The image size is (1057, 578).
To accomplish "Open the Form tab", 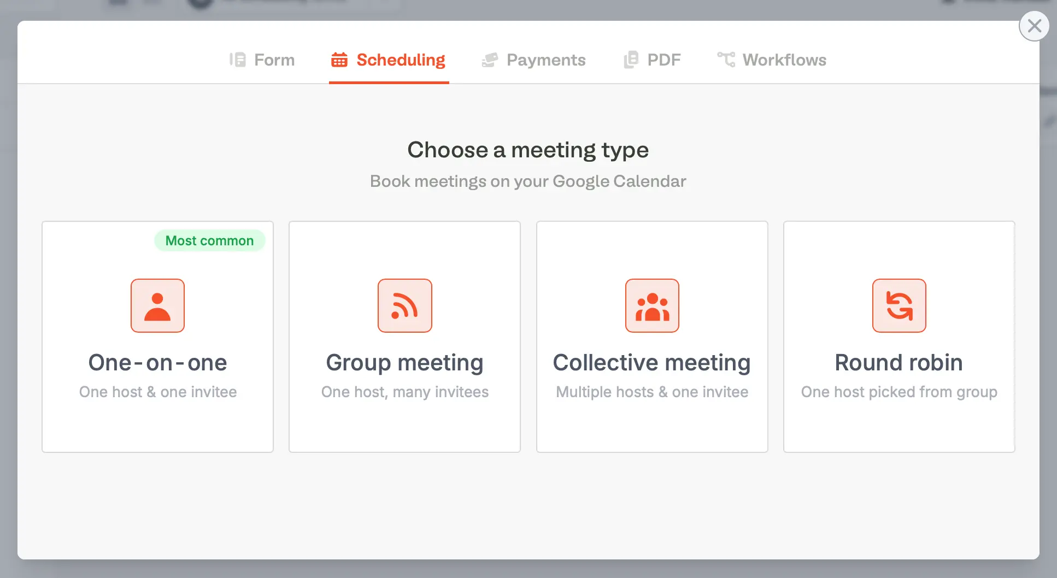I will point(275,60).
